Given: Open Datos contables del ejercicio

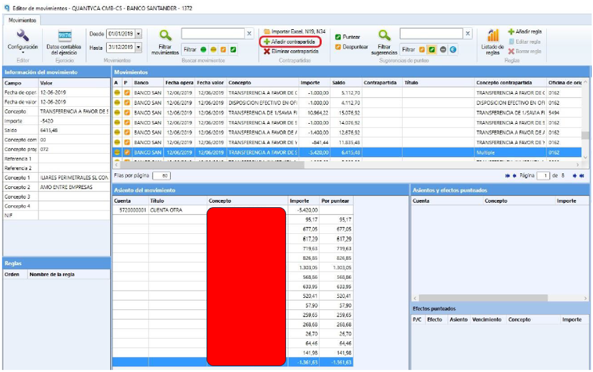Looking at the screenshot, I should tap(65, 36).
